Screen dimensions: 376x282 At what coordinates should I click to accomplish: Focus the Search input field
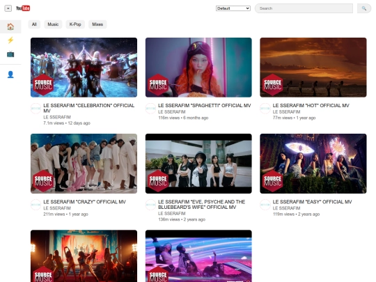tap(304, 8)
